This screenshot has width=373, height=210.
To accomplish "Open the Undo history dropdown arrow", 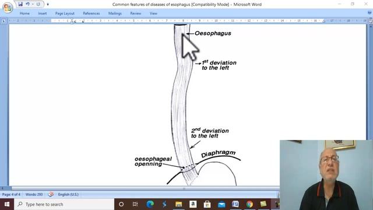I will coord(33,4).
